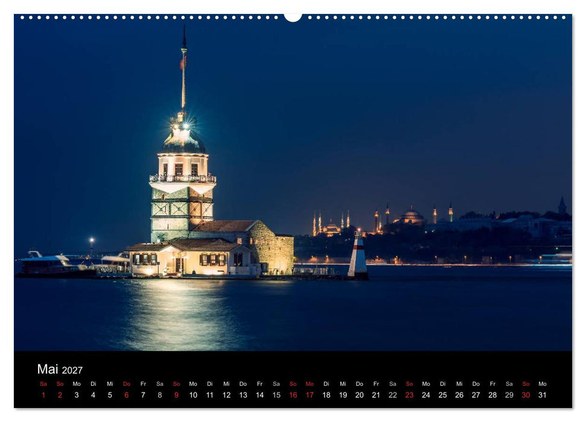Screen dimensions: 586x422
Task: Click date 24 in the calendar
Action: 426,395
